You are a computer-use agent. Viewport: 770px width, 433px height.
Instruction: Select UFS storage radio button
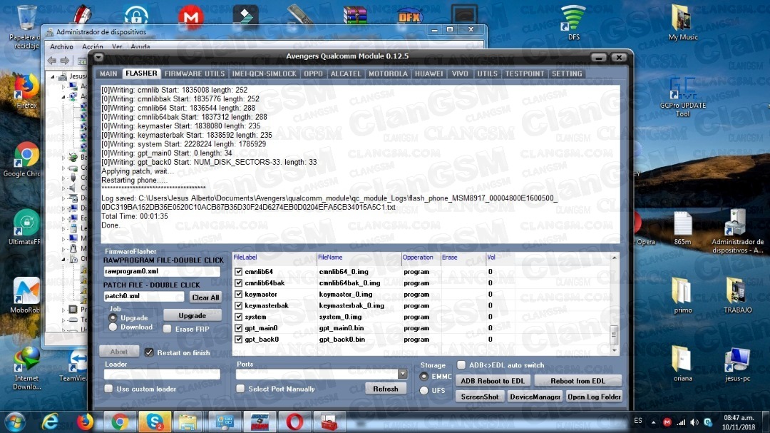[x=424, y=391]
